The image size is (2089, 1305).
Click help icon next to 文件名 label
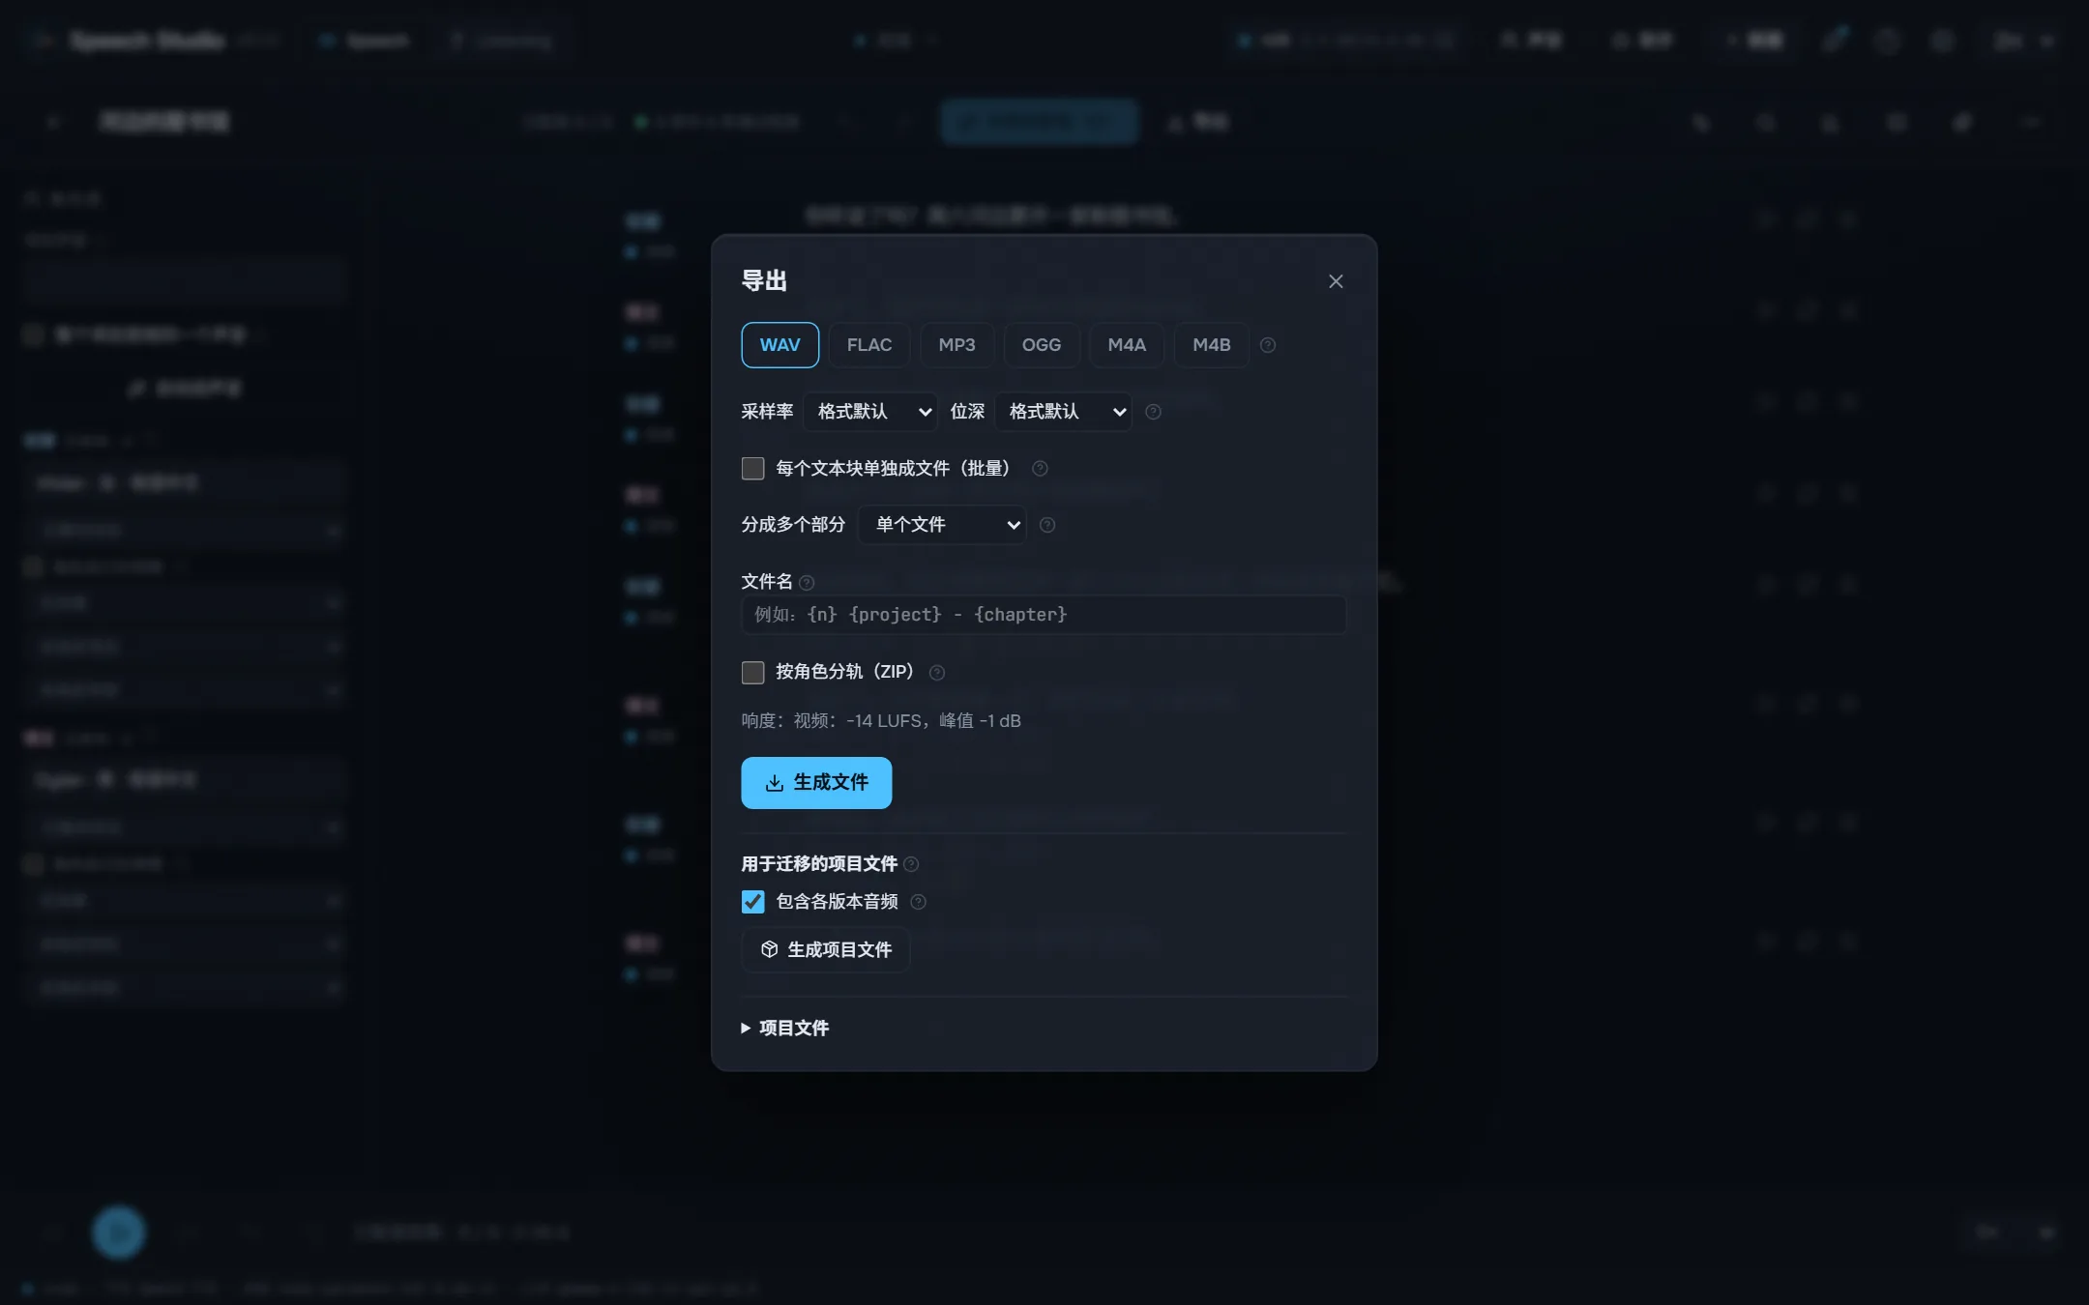pyautogui.click(x=807, y=582)
